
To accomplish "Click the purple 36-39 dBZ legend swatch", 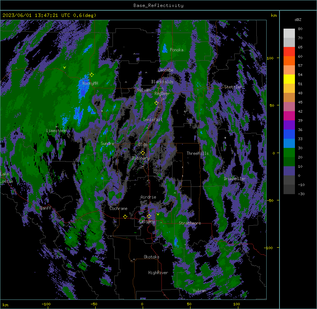I will point(289,125).
